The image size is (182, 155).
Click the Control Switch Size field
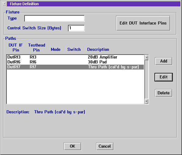pyautogui.click(x=76, y=28)
